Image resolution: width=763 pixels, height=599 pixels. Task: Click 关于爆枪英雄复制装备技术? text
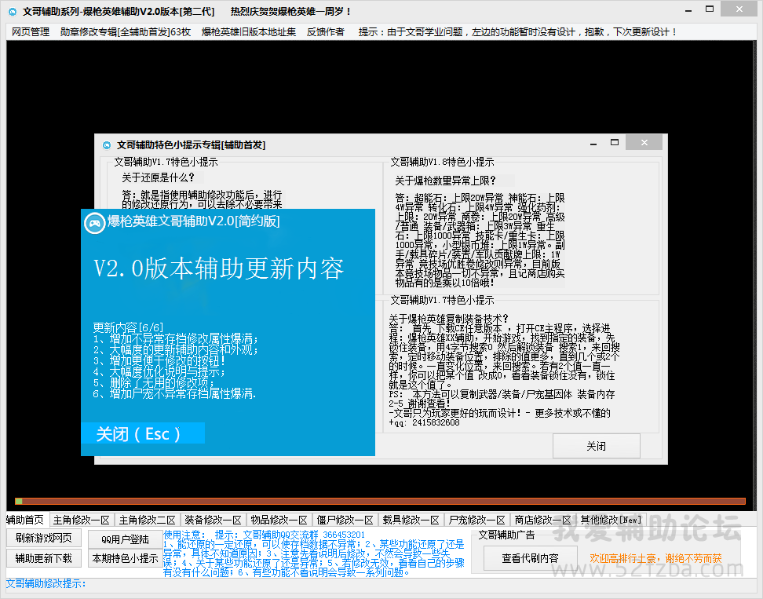(448, 319)
